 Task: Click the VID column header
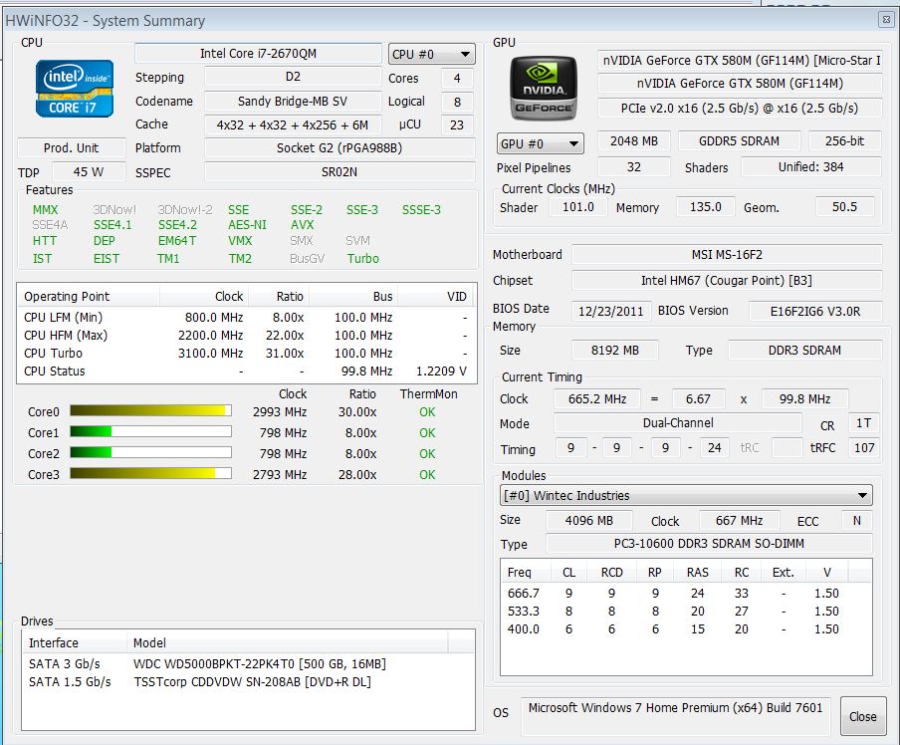pos(436,297)
